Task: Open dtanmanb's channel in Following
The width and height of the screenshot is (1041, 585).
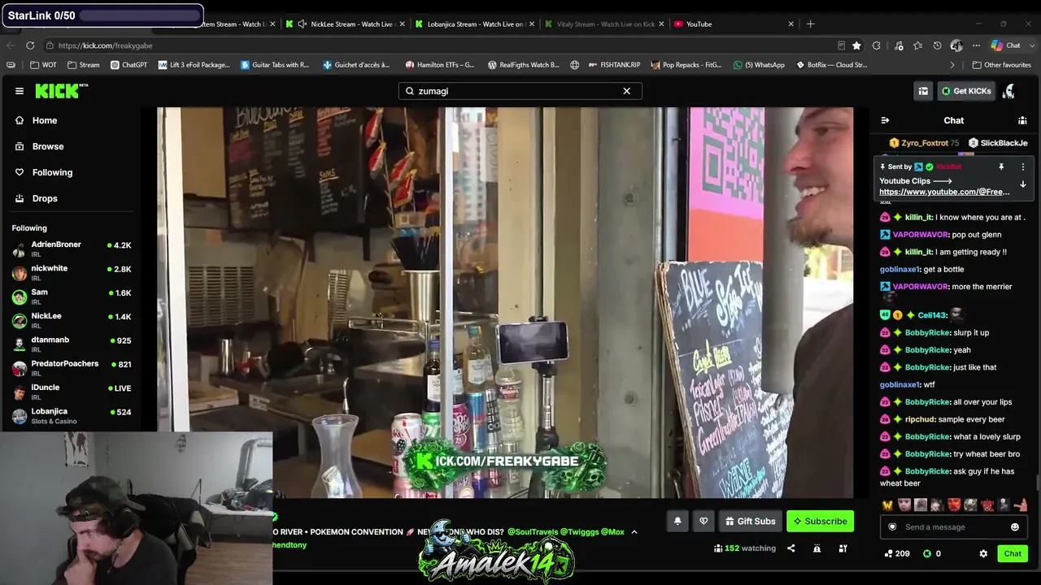Action: pyautogui.click(x=71, y=344)
